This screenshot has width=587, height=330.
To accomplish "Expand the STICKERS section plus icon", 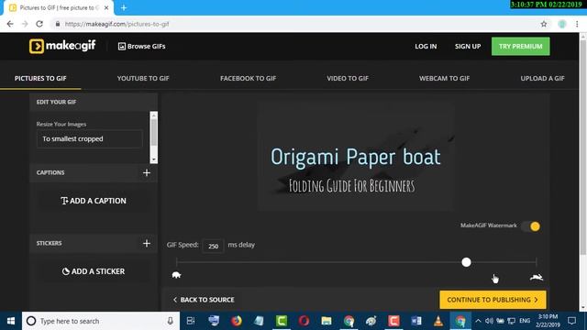I will [147, 243].
